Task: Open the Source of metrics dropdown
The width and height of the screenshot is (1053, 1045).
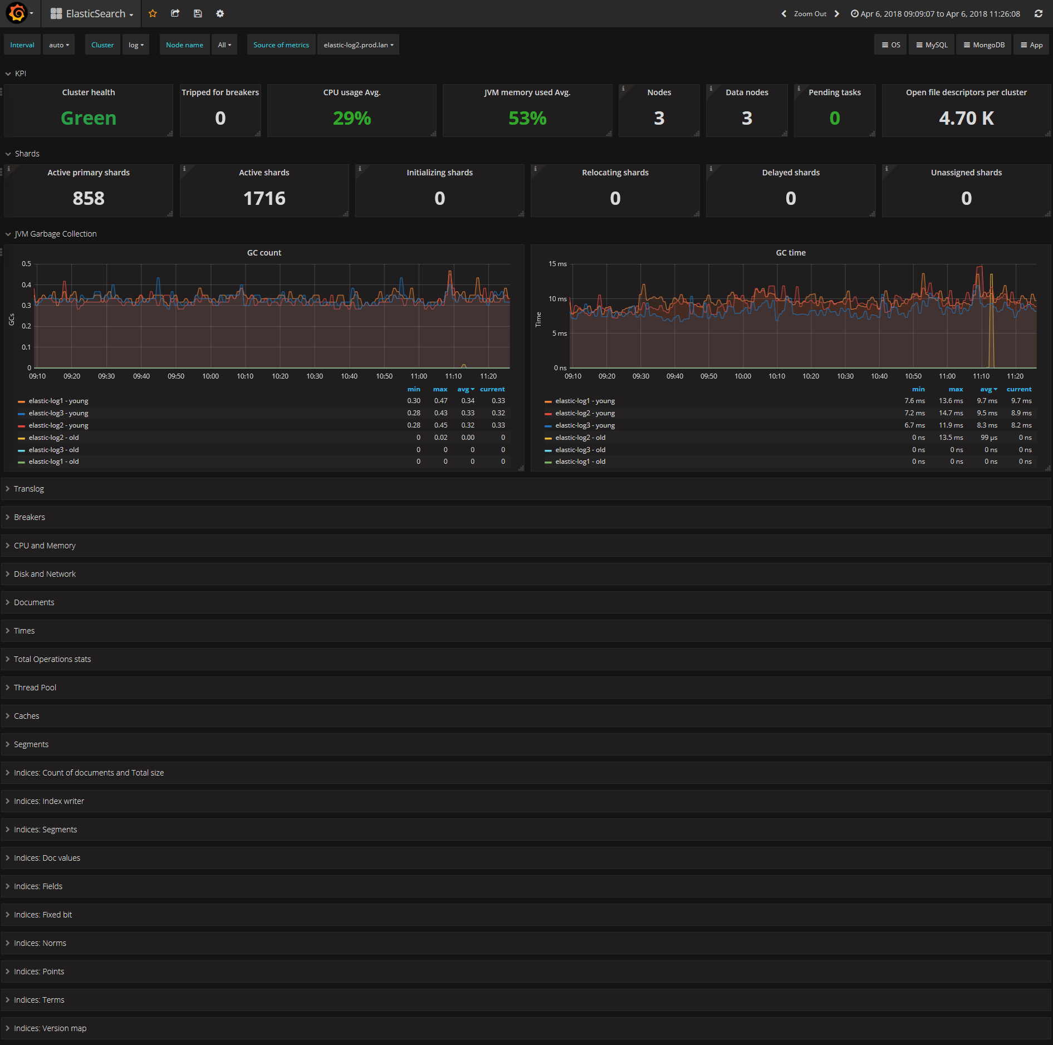Action: click(358, 45)
